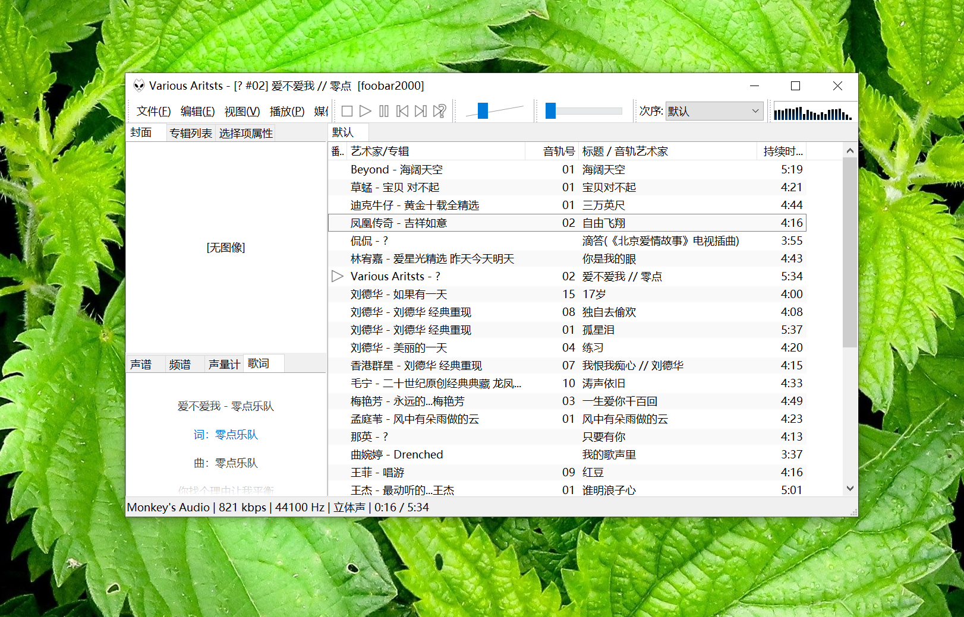Select the playing row Various Aritsts - ?

(567, 276)
